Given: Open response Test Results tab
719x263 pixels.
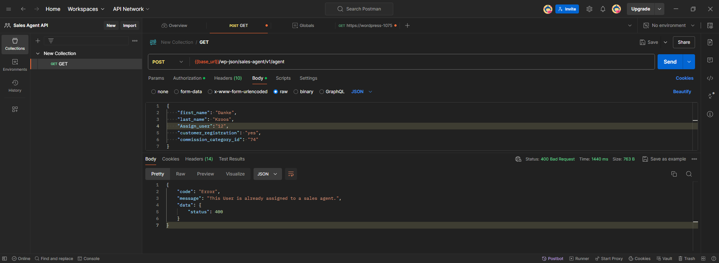Looking at the screenshot, I should point(232,159).
